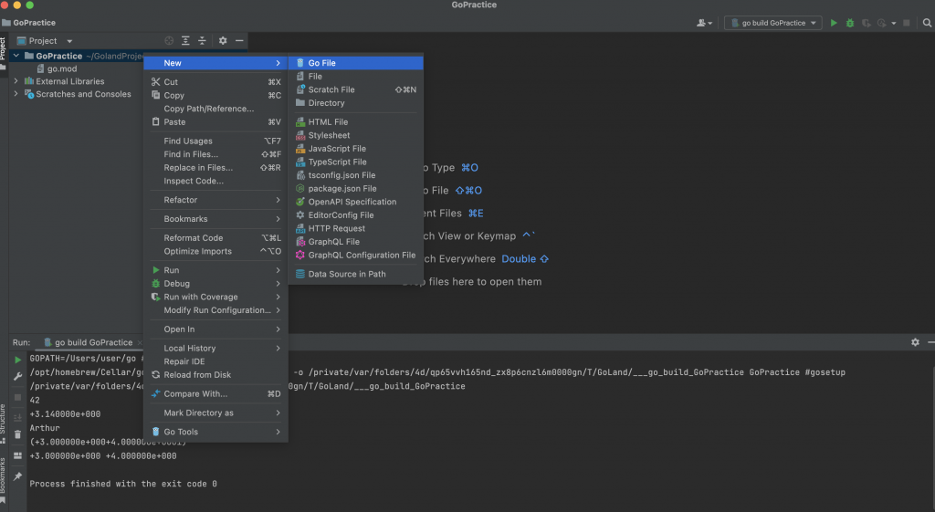Choose TypeScript File in New submenu
The height and width of the screenshot is (512, 935).
355,162
